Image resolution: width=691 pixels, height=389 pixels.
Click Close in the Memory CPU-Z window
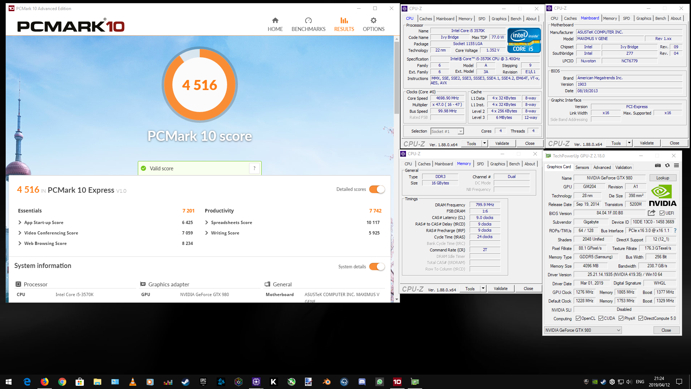pyautogui.click(x=528, y=289)
